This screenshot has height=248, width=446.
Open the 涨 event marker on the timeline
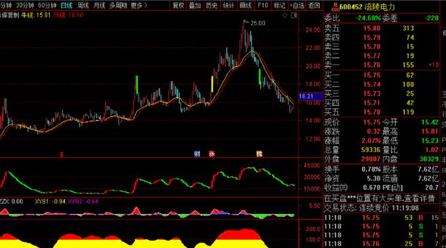pyautogui.click(x=212, y=154)
